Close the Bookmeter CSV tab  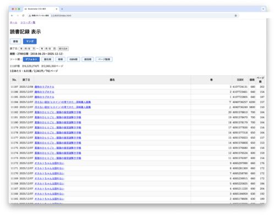point(57,9)
